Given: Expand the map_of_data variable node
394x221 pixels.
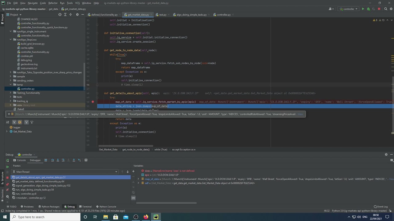Looking at the screenshot, I should 138,179.
